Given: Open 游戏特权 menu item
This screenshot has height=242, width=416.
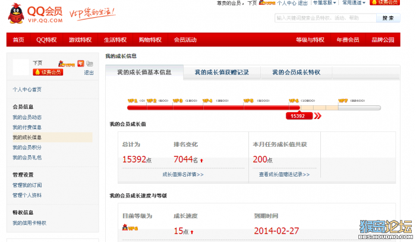Looking at the screenshot, I should point(80,40).
